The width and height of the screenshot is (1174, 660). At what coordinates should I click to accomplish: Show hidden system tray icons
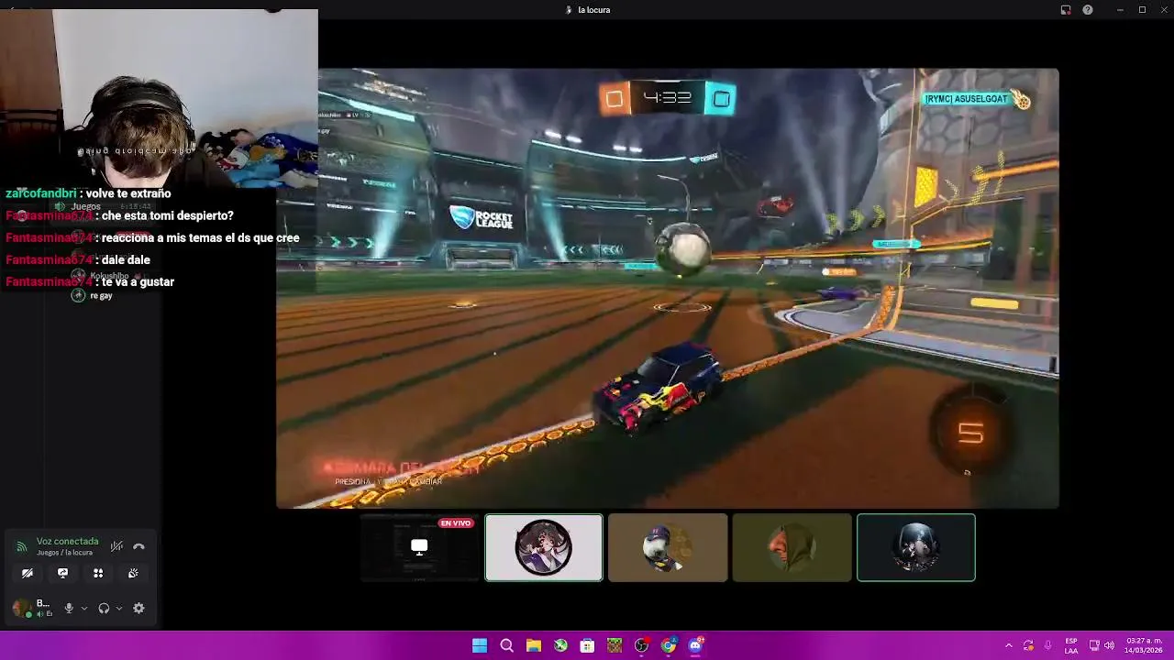1009,645
